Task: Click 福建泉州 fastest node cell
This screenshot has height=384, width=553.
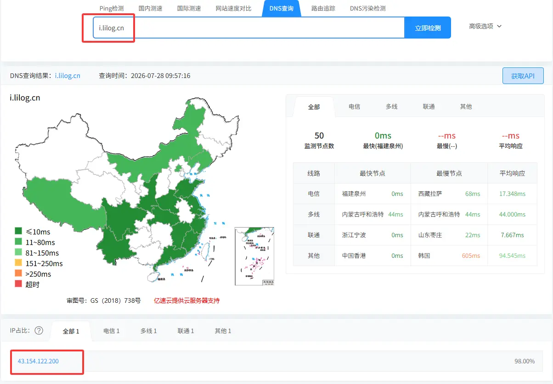Action: click(354, 194)
